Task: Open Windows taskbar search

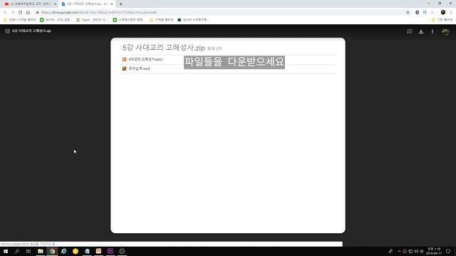Action: coord(17,251)
